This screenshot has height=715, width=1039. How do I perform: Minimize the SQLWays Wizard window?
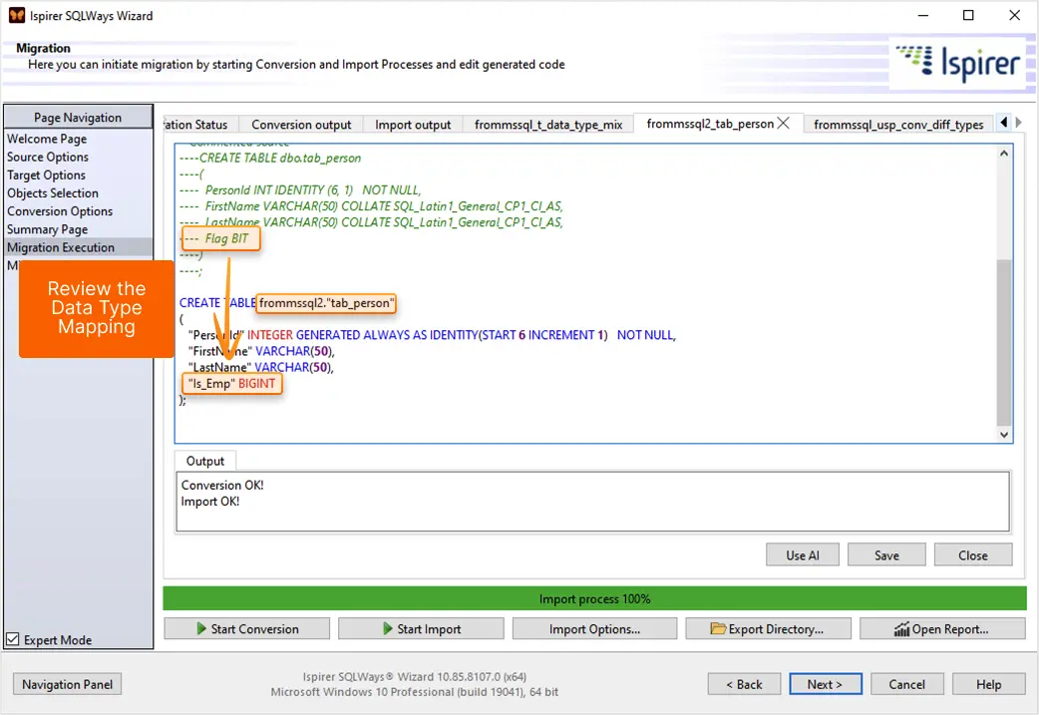(923, 15)
